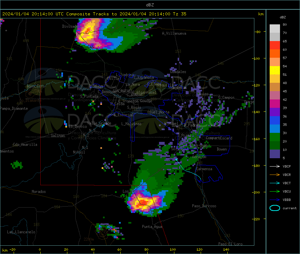Click the 'La_Nora' map label

coord(133,85)
